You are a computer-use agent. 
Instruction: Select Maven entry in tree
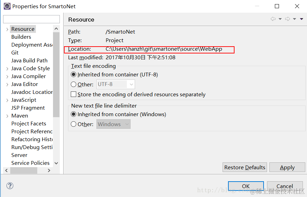[x=19, y=116]
